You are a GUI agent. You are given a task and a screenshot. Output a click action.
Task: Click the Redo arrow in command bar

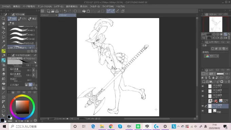[69, 11]
